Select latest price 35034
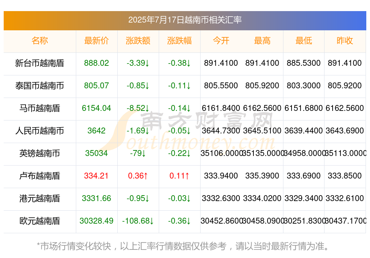 coord(97,153)
